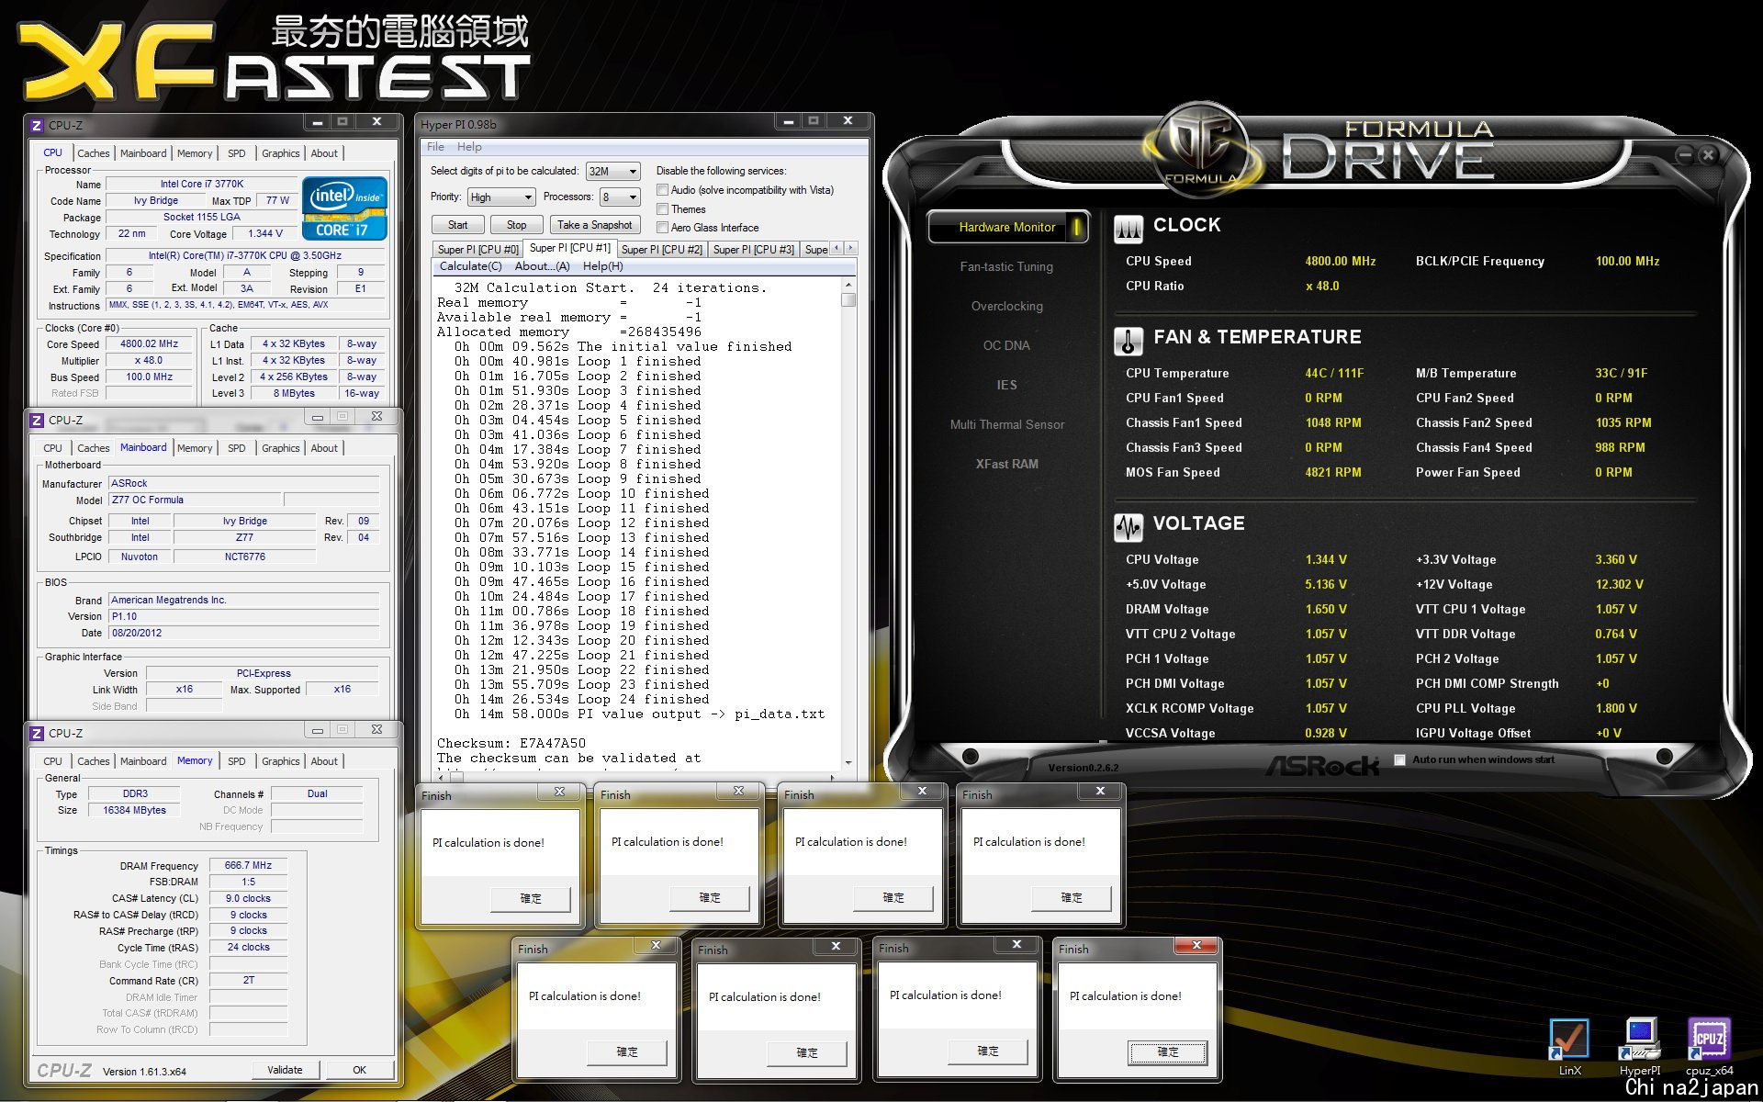This screenshot has height=1102, width=1763.
Task: Open the Processors count dropdown
Action: (x=633, y=197)
